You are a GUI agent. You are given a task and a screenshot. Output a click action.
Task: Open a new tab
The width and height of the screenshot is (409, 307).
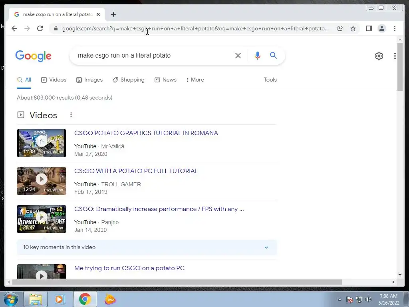point(113,15)
